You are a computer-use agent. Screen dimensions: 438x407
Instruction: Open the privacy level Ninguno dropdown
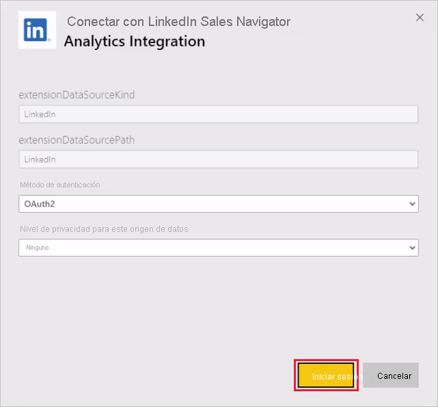coord(219,248)
